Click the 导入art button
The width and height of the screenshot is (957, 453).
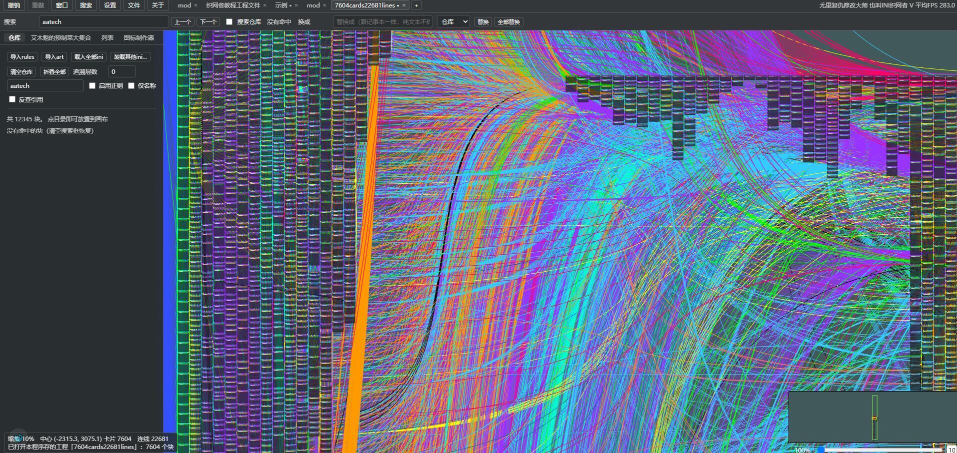(54, 57)
